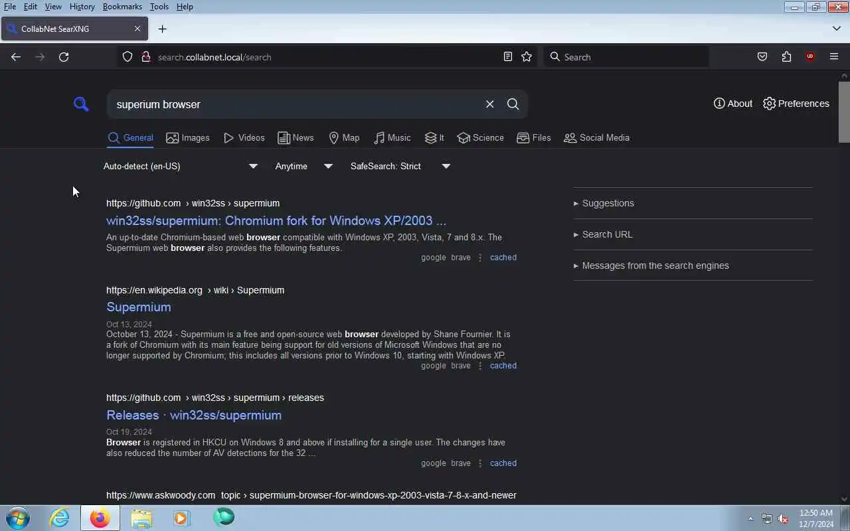850x531 pixels.
Task: Switch to the It category
Action: 434,137
